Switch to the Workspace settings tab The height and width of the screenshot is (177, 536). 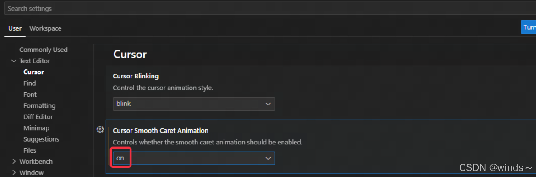(x=45, y=28)
